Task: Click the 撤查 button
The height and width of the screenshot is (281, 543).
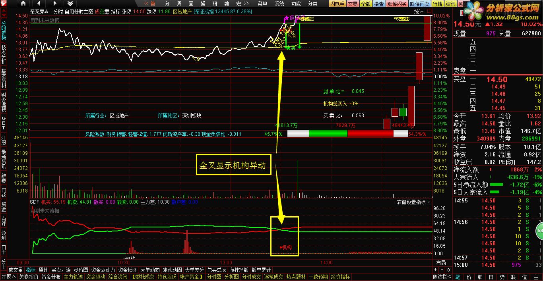Action: (379, 4)
